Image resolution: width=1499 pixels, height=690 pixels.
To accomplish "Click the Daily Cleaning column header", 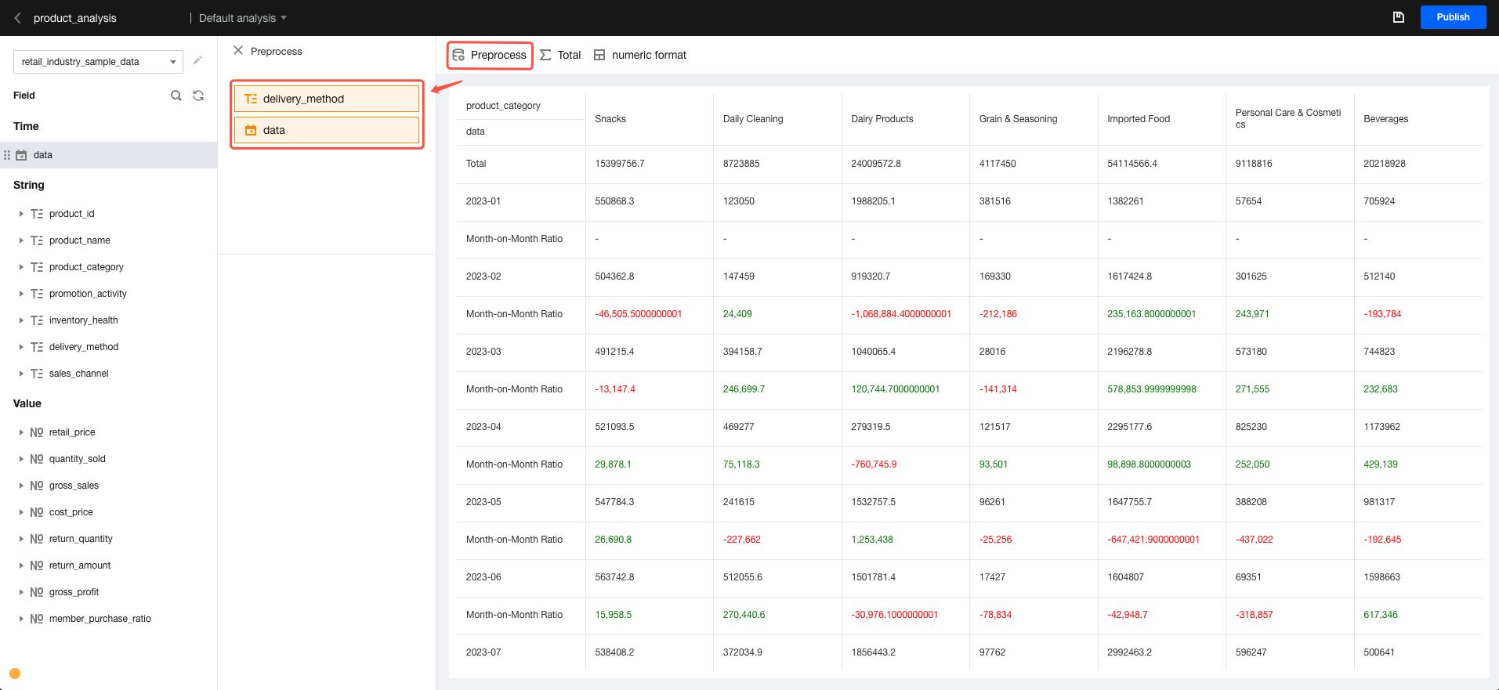I will 753,119.
